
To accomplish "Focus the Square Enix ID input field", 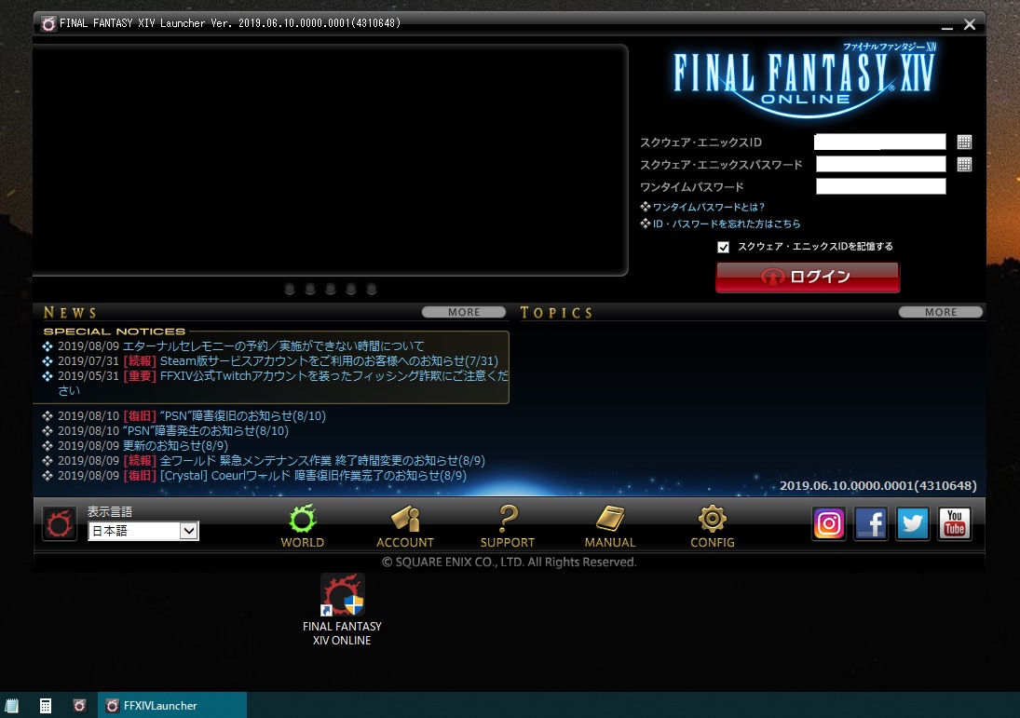I will pos(880,142).
